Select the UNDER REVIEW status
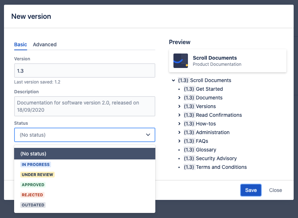298x218 pixels. (x=37, y=175)
